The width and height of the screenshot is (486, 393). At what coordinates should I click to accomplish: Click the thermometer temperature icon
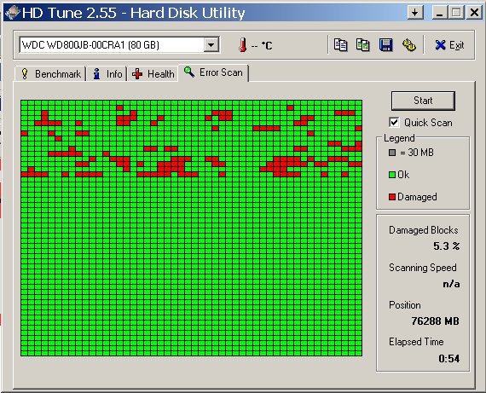pos(243,45)
